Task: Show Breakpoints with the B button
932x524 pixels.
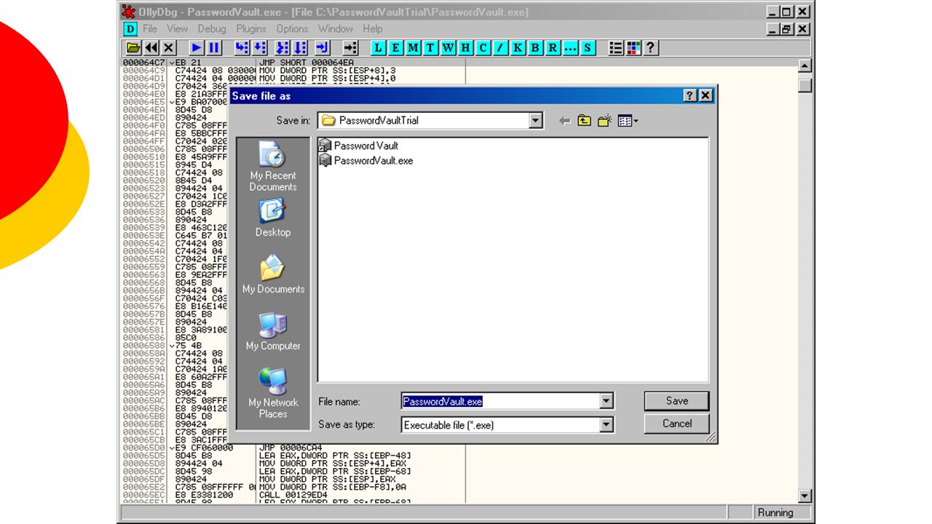Action: pyautogui.click(x=535, y=48)
